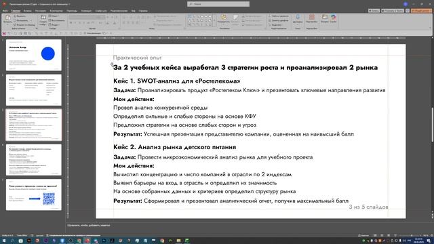Click the user account avatar in the title bar
This screenshot has width=434, height=244.
coord(406,4)
